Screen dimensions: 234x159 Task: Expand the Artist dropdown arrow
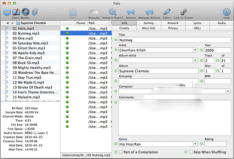195,50
